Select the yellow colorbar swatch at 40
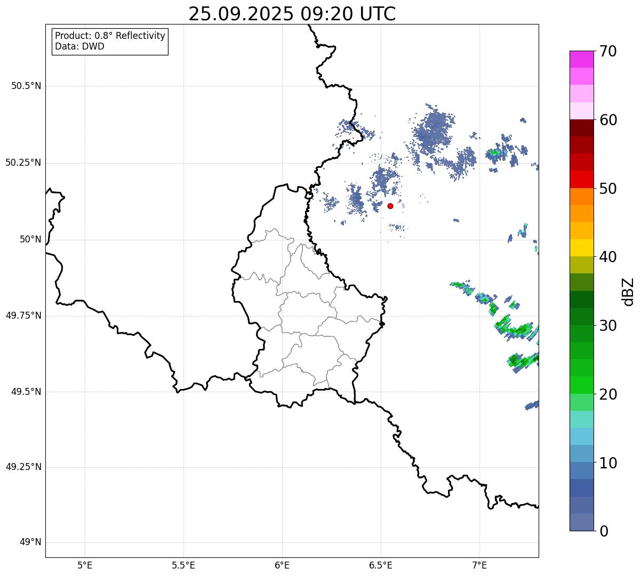Image resolution: width=641 pixels, height=576 pixels. tap(582, 248)
